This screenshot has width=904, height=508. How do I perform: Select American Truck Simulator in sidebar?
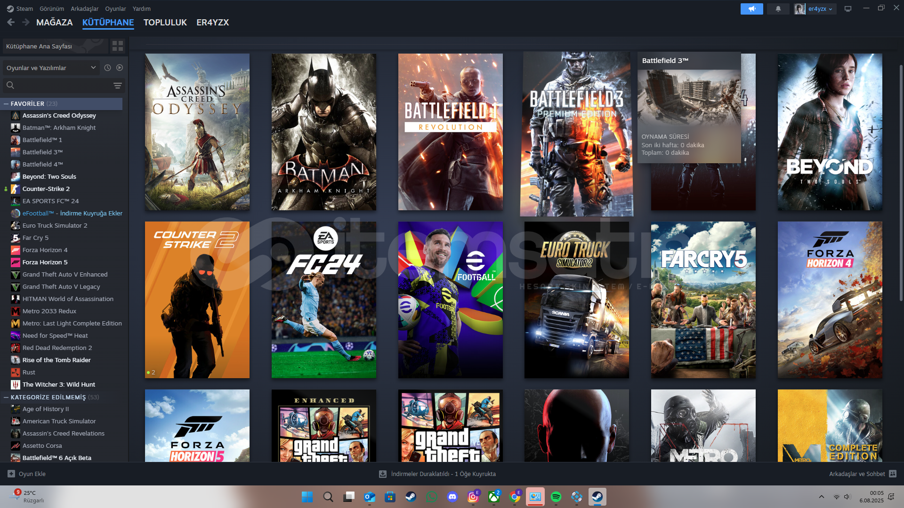pos(66,421)
